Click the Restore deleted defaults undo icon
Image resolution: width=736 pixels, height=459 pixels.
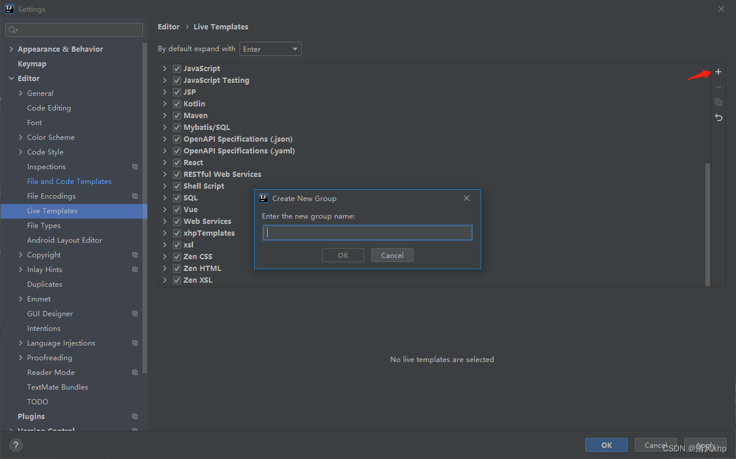click(718, 118)
